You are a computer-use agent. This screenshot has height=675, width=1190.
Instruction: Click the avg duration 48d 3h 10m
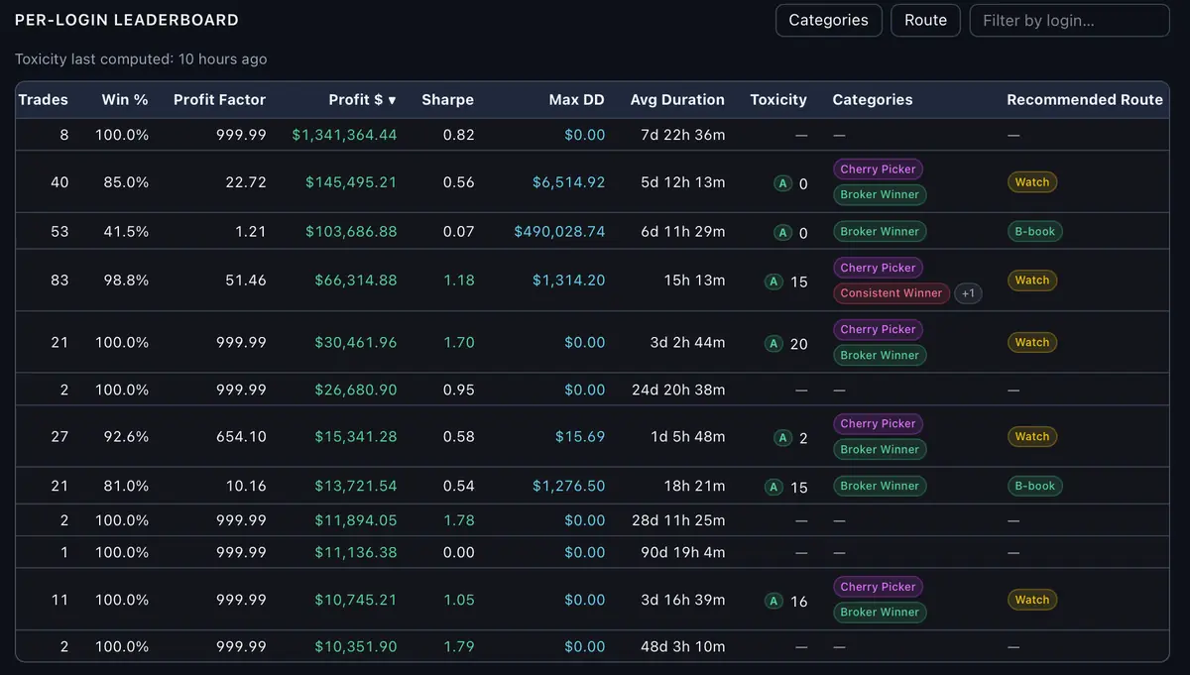[x=681, y=646]
